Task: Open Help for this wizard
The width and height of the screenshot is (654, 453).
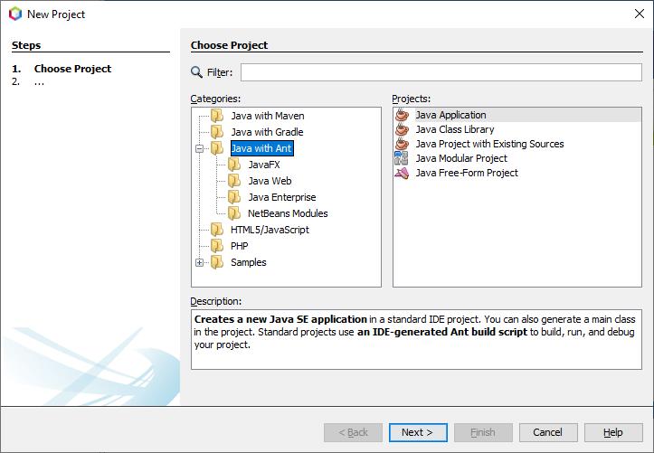Action: [613, 432]
